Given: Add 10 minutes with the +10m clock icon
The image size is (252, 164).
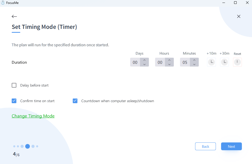Looking at the screenshot, I should click(x=211, y=62).
